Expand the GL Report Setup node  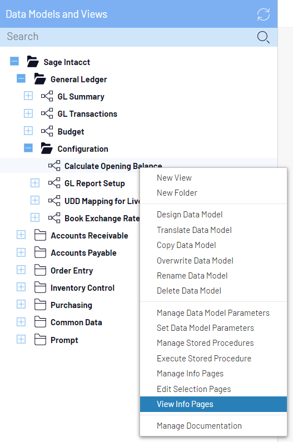click(x=35, y=183)
